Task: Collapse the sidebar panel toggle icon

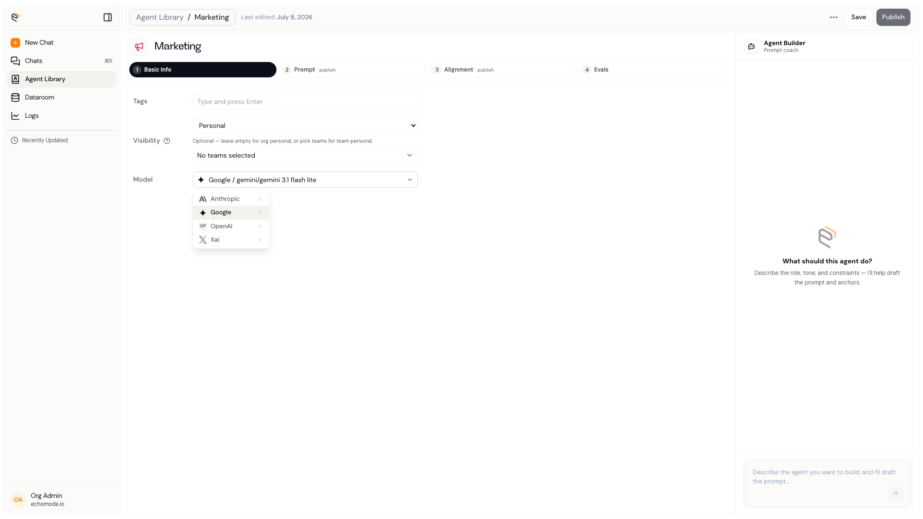Action: 108,17
